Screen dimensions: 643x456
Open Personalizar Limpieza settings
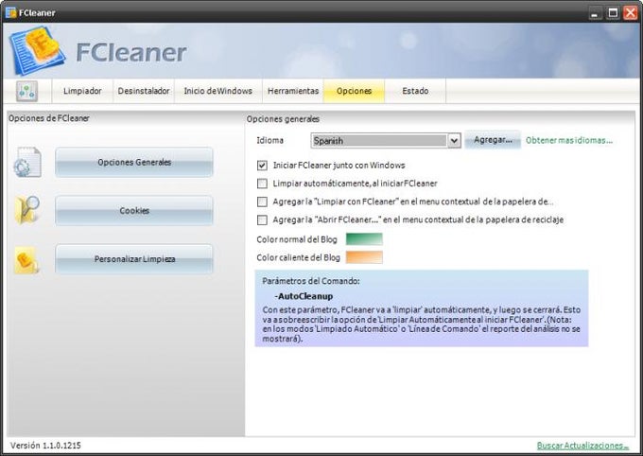(134, 259)
